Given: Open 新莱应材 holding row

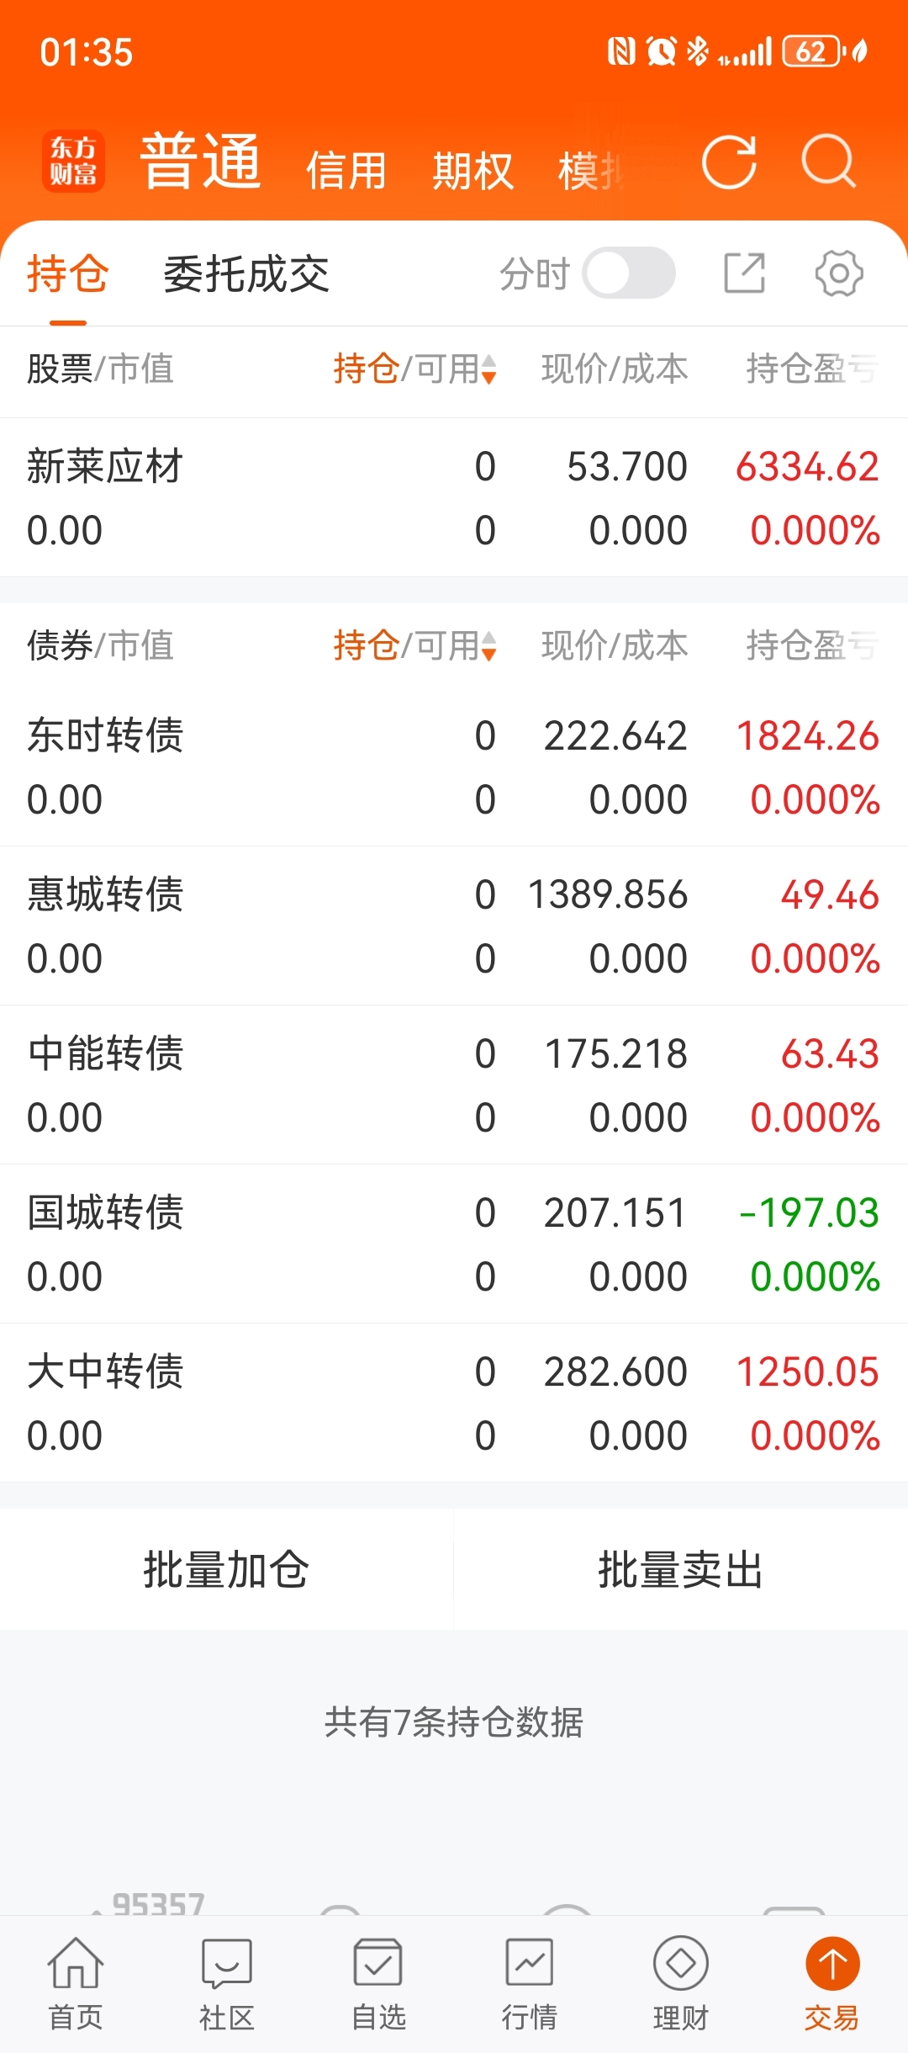Looking at the screenshot, I should click(x=454, y=497).
